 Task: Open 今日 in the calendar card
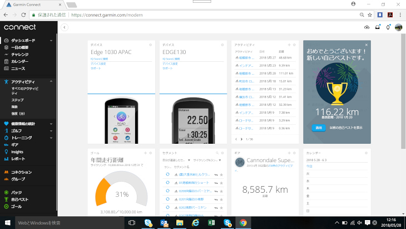click(x=309, y=166)
